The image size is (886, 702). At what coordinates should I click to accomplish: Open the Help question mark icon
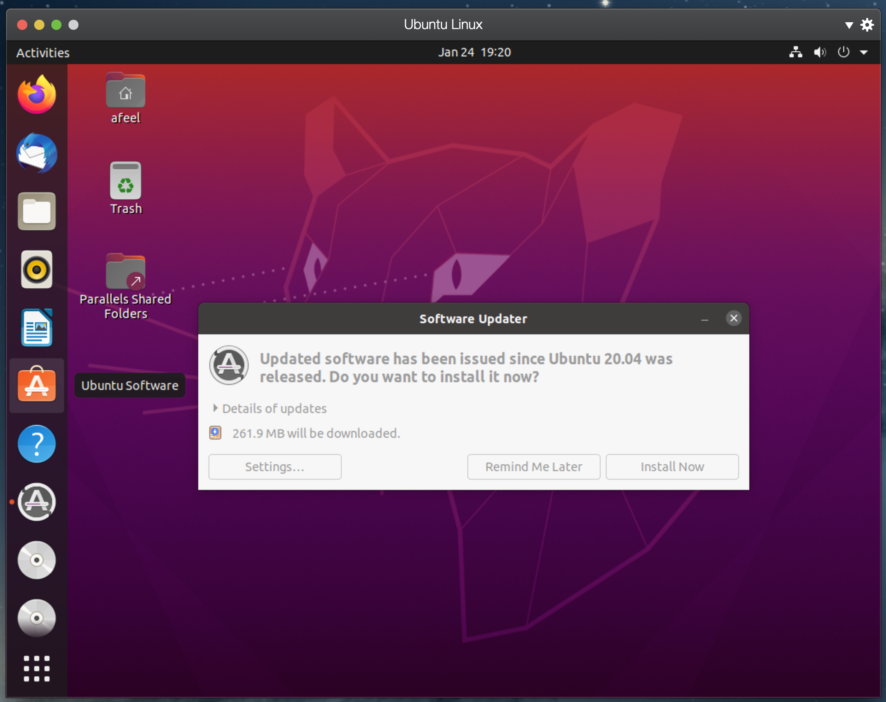(x=37, y=444)
